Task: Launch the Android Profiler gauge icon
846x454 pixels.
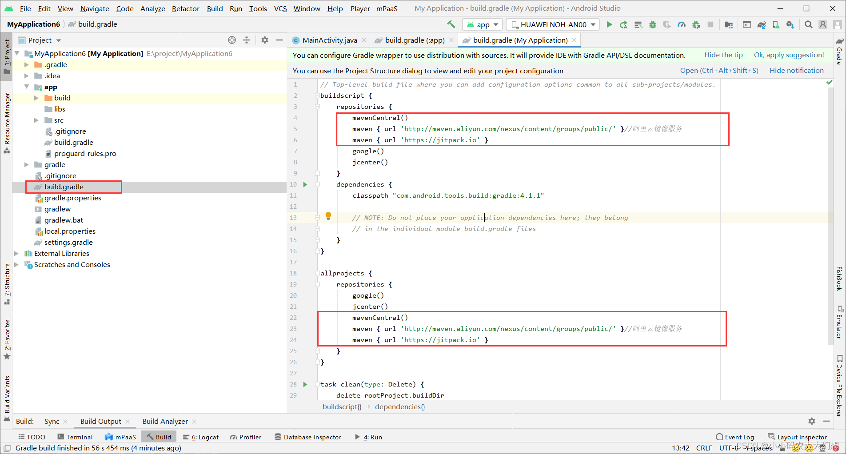Action: tap(682, 24)
